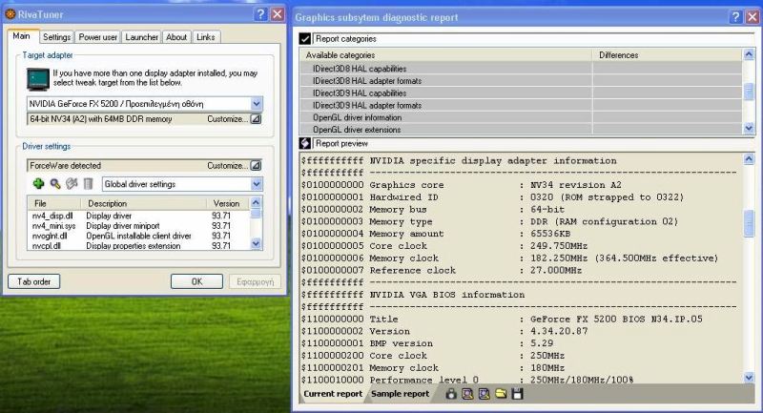Click the report preview scroll-down arrow
This screenshot has width=763, height=413.
click(749, 377)
